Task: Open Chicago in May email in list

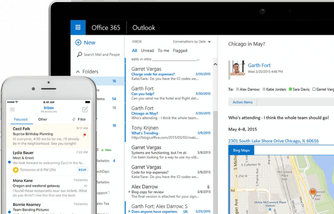Action: [169, 113]
